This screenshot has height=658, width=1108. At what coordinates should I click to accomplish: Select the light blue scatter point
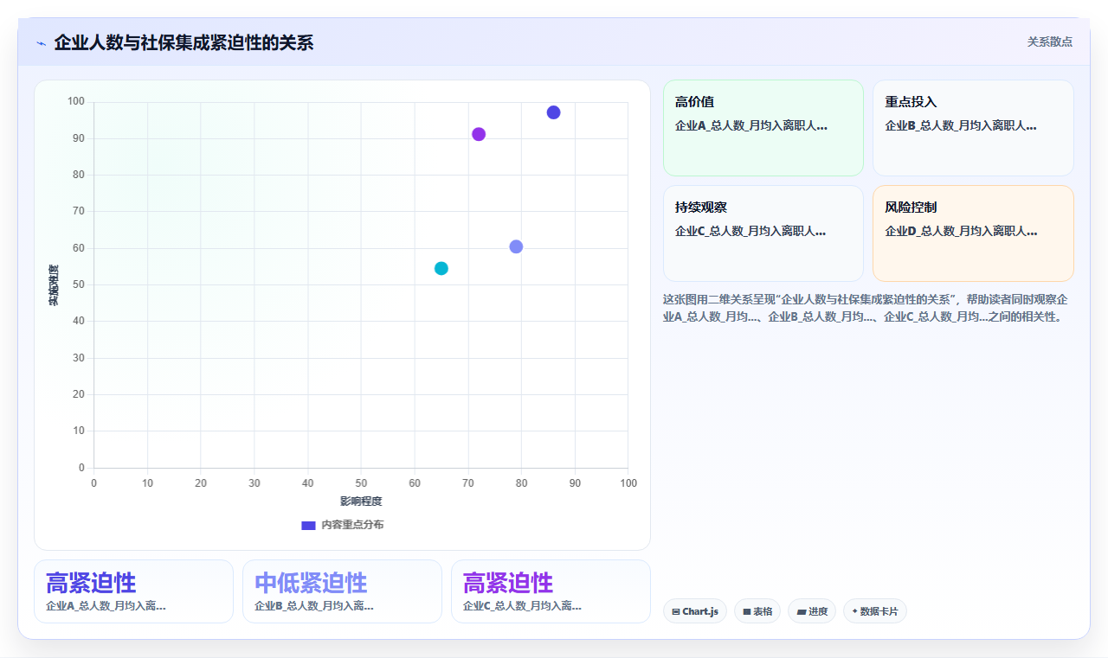click(x=516, y=246)
